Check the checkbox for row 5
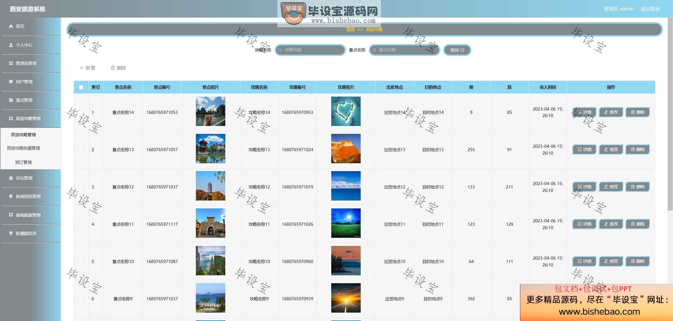The width and height of the screenshot is (673, 321). pyautogui.click(x=80, y=262)
